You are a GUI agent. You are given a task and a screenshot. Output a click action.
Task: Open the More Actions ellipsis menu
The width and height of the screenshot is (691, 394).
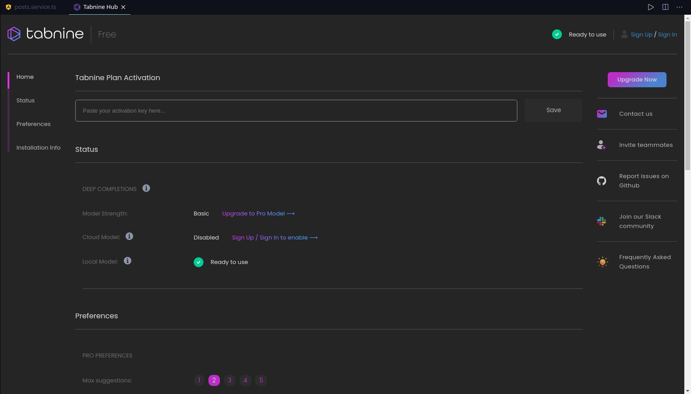679,7
